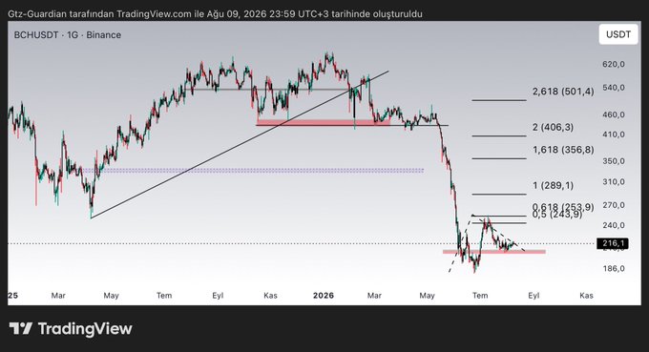649x352 pixels.
Task: Click the 240,0 price axis value
Action: [x=614, y=225]
